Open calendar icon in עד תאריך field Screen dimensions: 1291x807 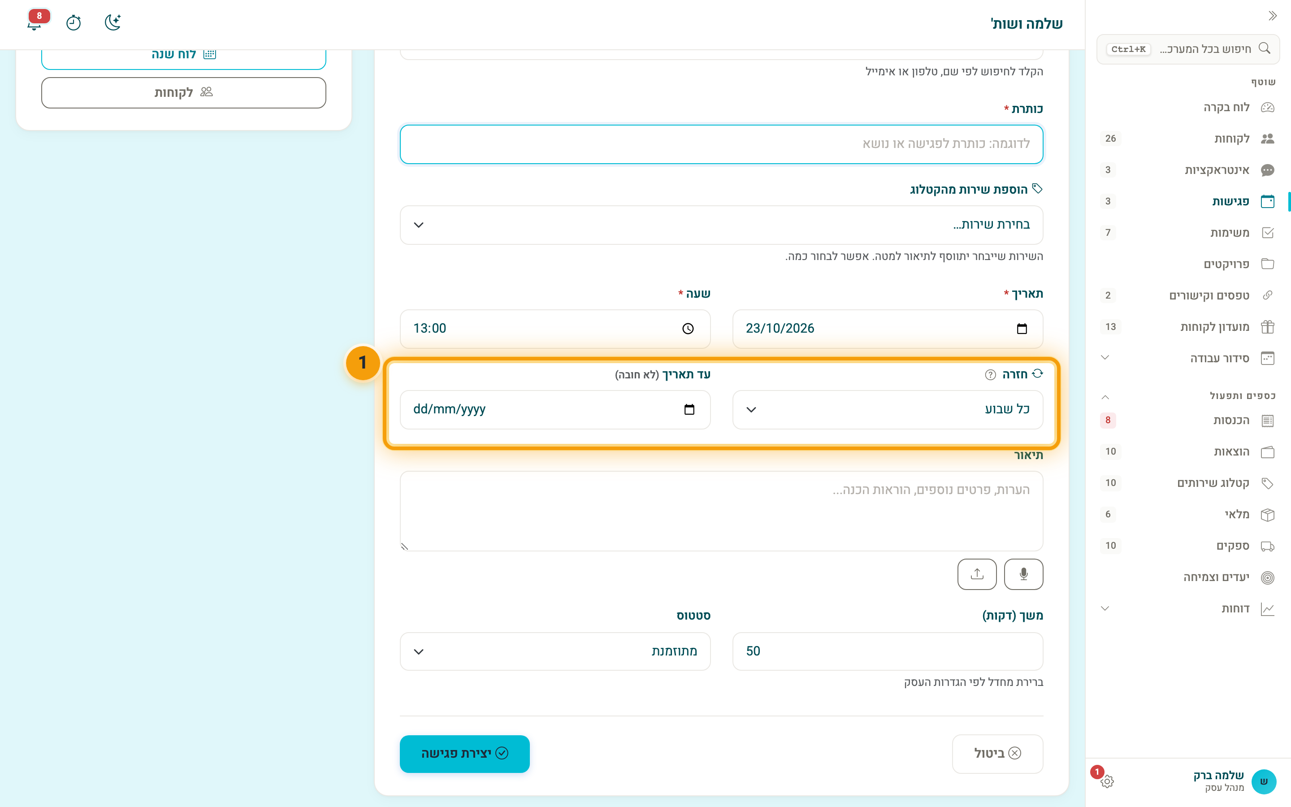point(689,409)
